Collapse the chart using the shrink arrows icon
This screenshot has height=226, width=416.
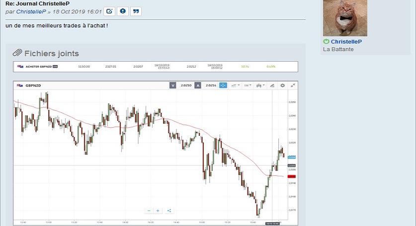293,85
